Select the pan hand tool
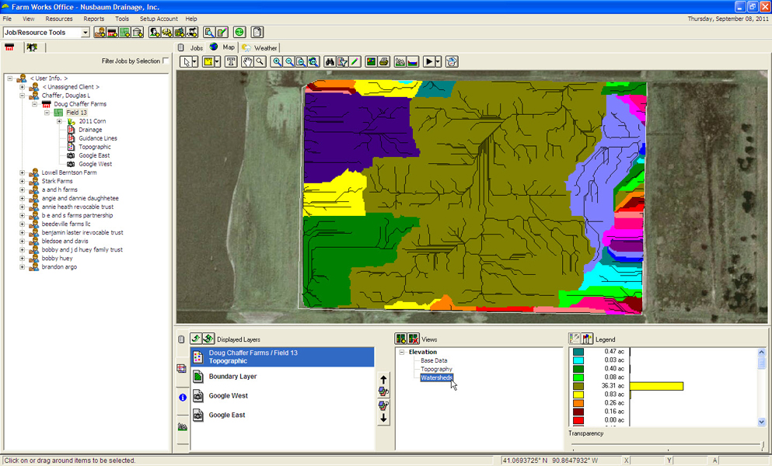The height and width of the screenshot is (466, 772). coord(248,61)
